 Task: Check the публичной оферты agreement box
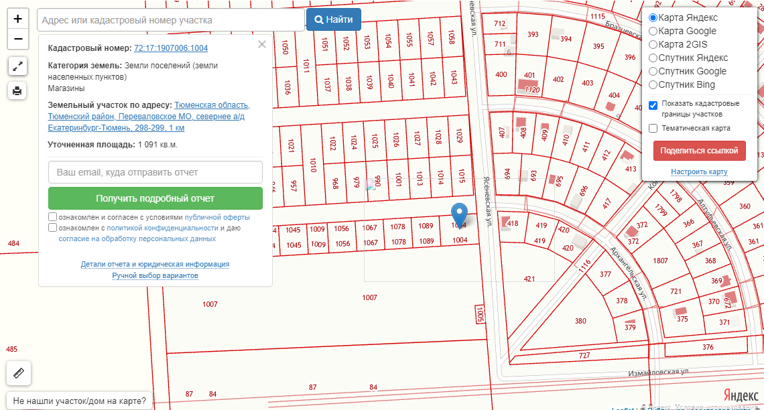53,216
